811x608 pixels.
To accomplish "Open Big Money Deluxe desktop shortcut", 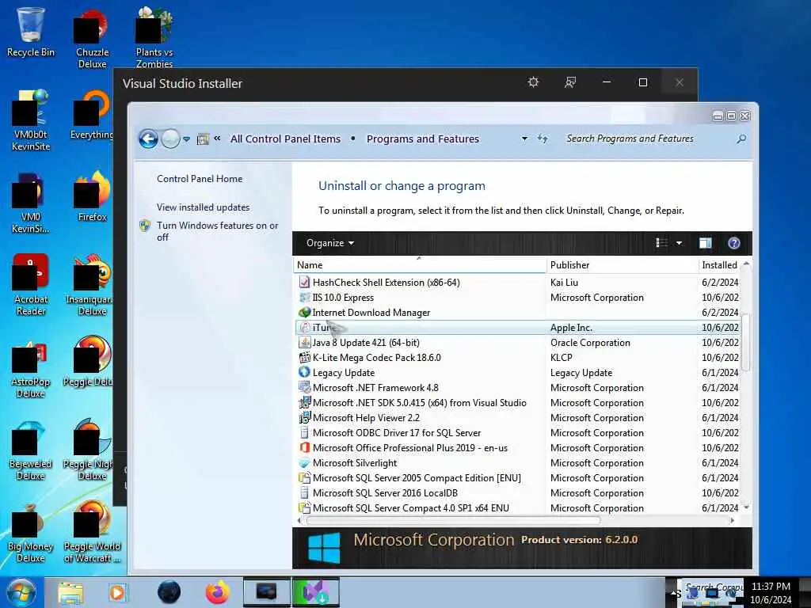I will (x=31, y=534).
